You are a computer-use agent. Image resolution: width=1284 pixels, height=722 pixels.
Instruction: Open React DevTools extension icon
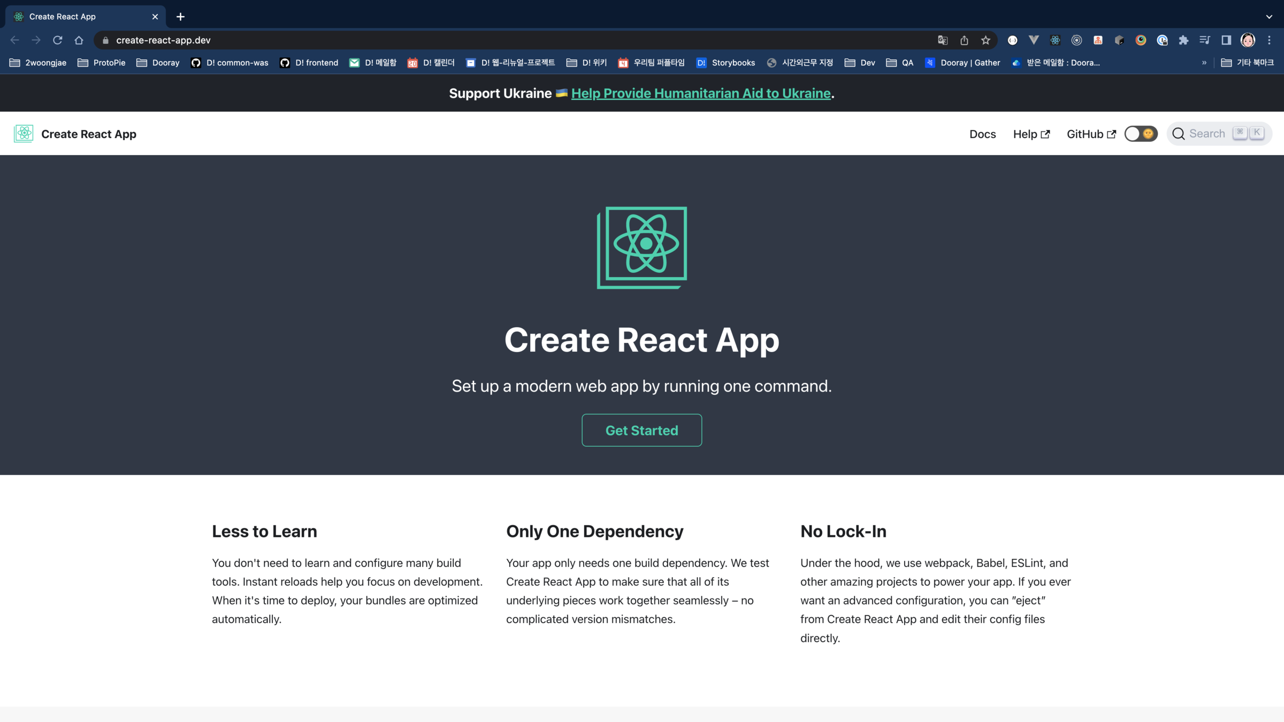pyautogui.click(x=1055, y=40)
